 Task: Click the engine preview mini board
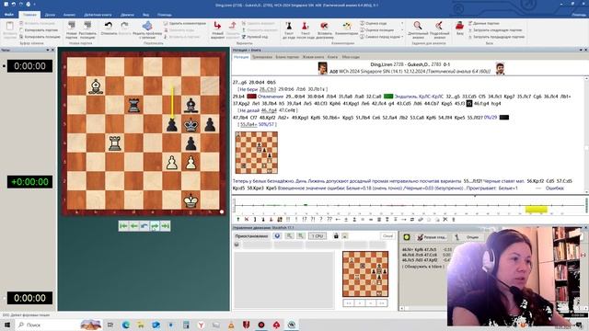(365, 274)
